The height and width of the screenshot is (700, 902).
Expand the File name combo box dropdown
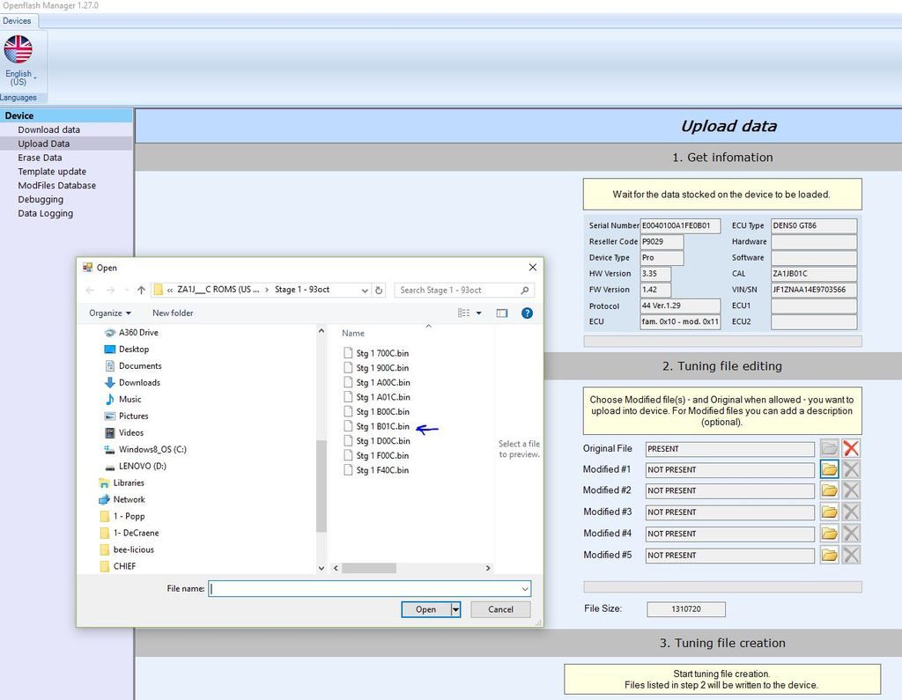(x=525, y=589)
